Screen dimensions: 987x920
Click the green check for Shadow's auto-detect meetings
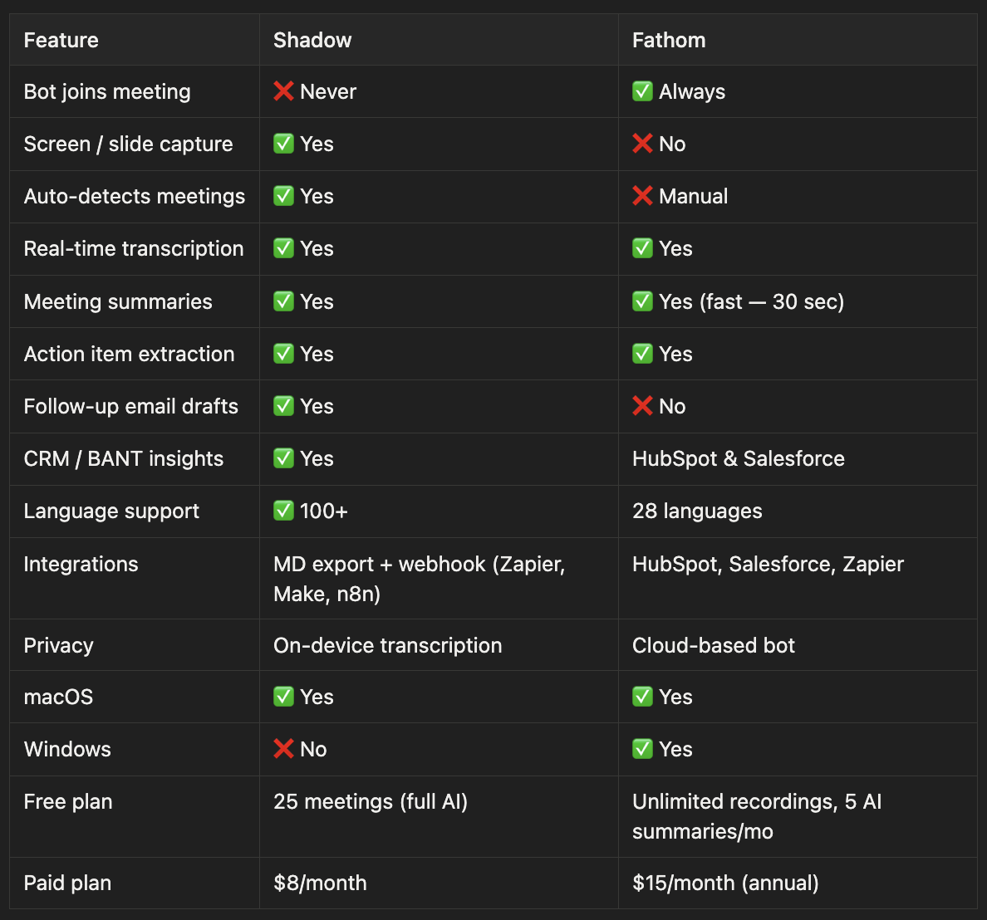tap(283, 196)
